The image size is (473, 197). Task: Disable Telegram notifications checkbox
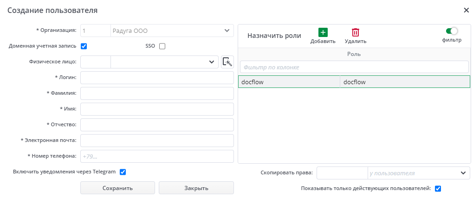pyautogui.click(x=123, y=172)
